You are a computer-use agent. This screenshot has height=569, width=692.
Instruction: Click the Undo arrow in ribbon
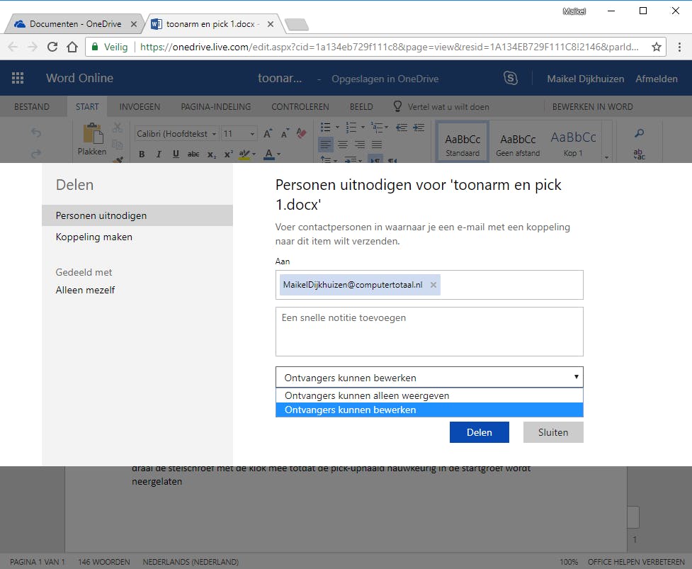pos(36,133)
